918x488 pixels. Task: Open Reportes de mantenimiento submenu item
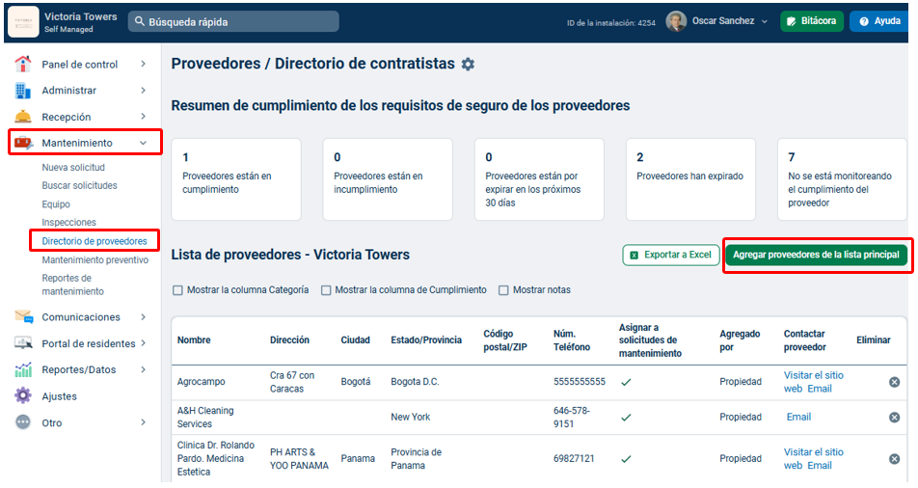click(x=72, y=285)
